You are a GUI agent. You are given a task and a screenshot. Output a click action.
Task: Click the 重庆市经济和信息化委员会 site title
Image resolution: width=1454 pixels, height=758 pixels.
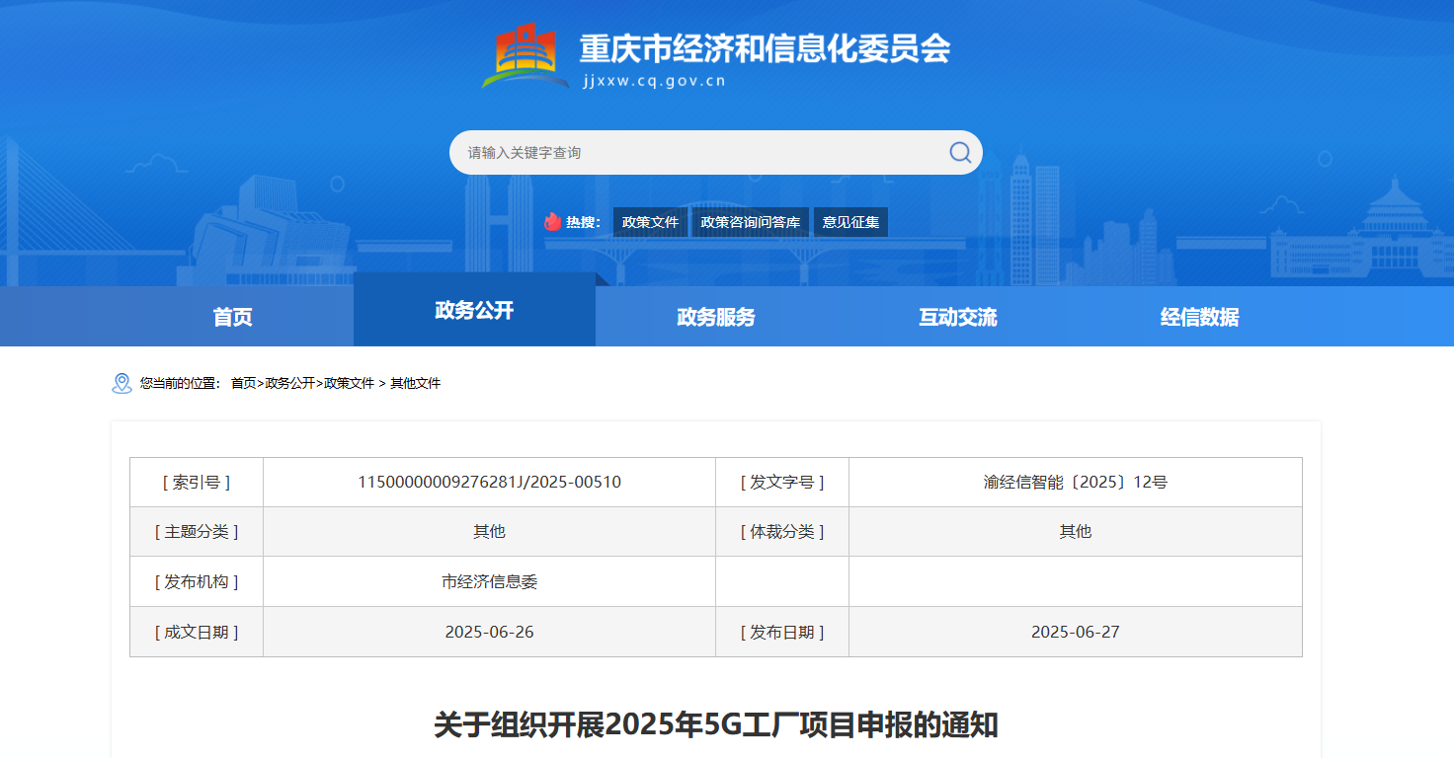pyautogui.click(x=765, y=48)
